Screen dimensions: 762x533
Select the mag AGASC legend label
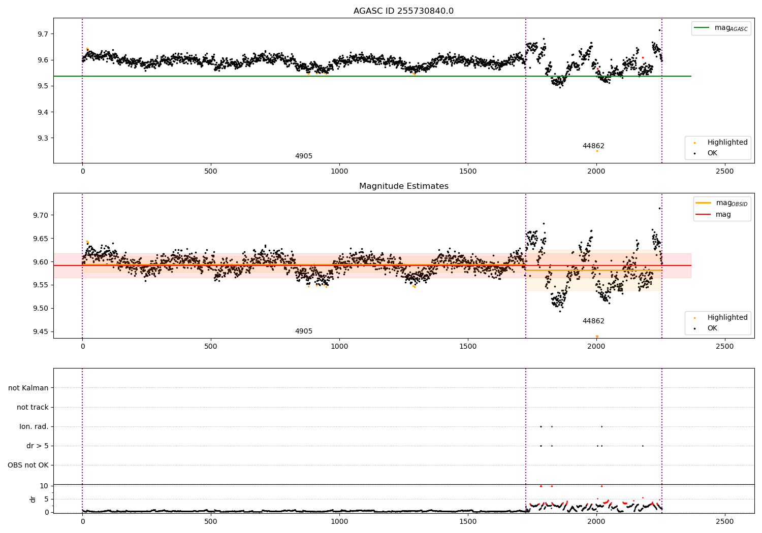[731, 28]
